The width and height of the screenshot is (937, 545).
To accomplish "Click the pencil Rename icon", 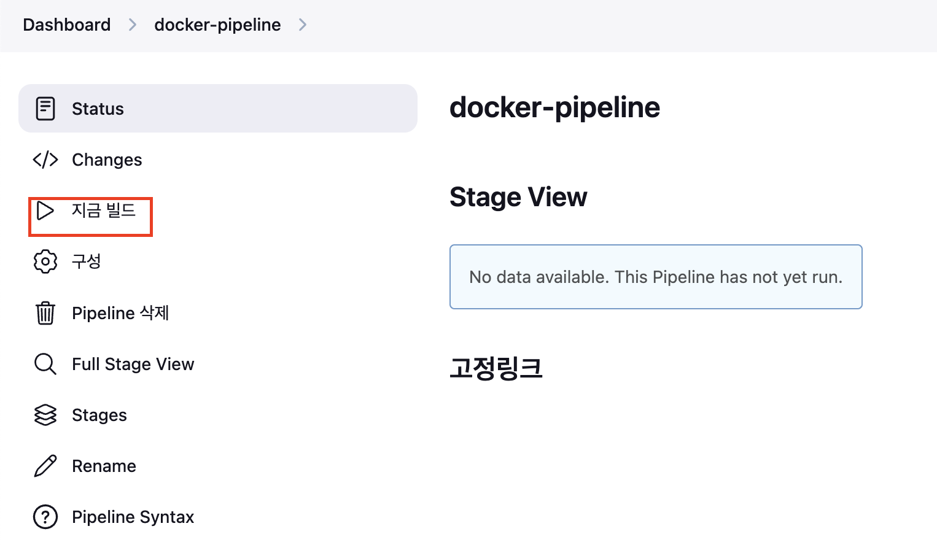I will [45, 466].
